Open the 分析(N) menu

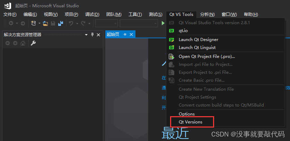(207, 14)
